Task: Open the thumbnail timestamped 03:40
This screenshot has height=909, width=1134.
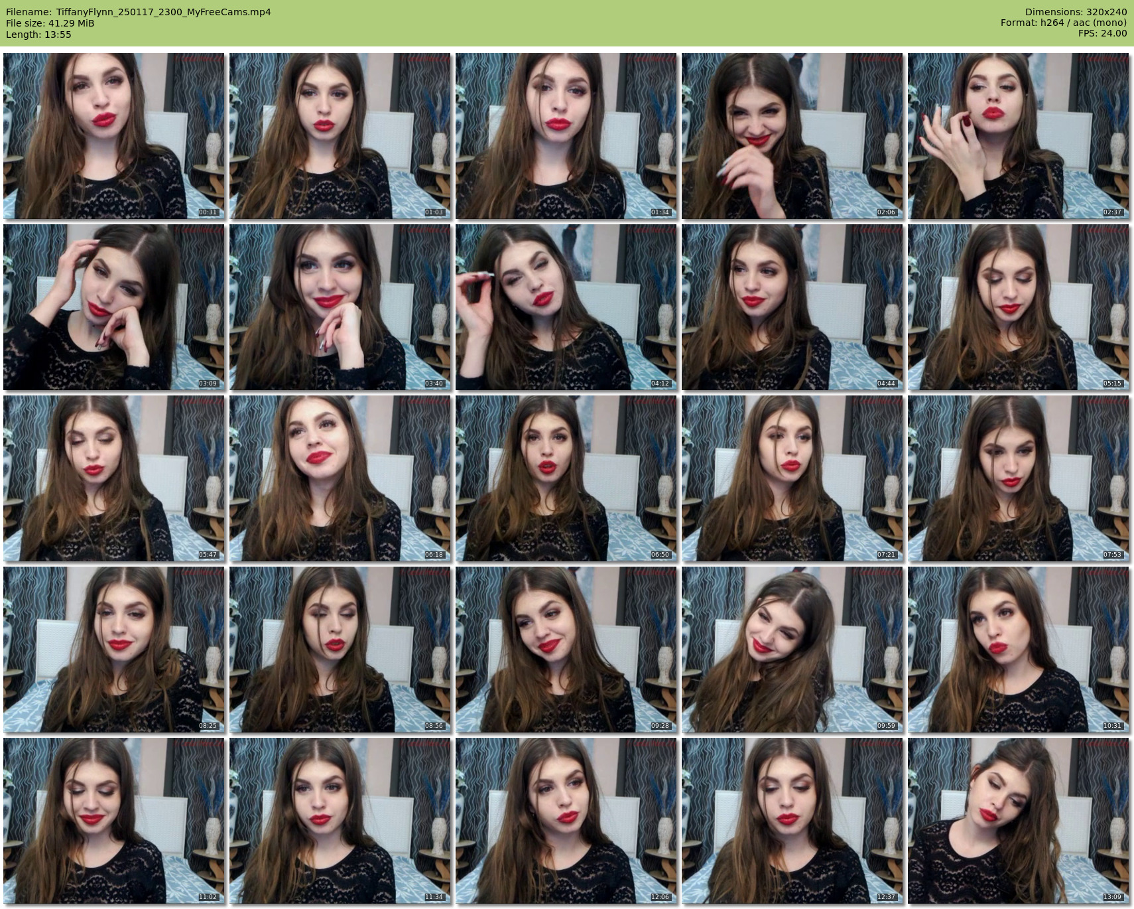Action: click(x=340, y=307)
